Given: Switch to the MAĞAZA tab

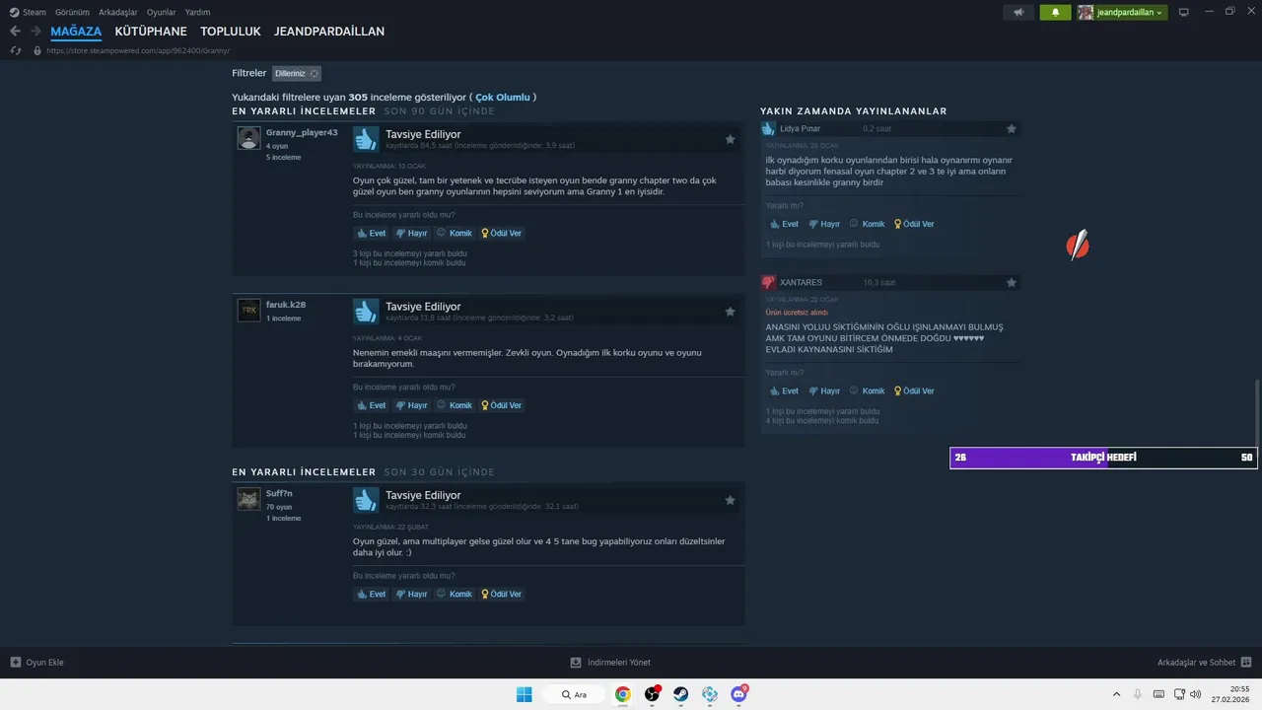Looking at the screenshot, I should pos(76,32).
